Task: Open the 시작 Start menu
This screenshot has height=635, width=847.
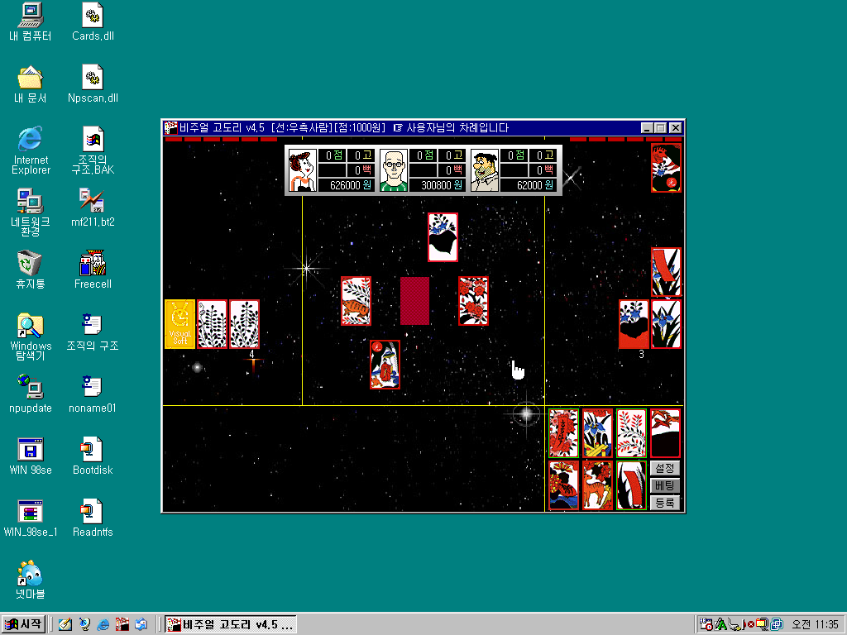Action: point(23,624)
